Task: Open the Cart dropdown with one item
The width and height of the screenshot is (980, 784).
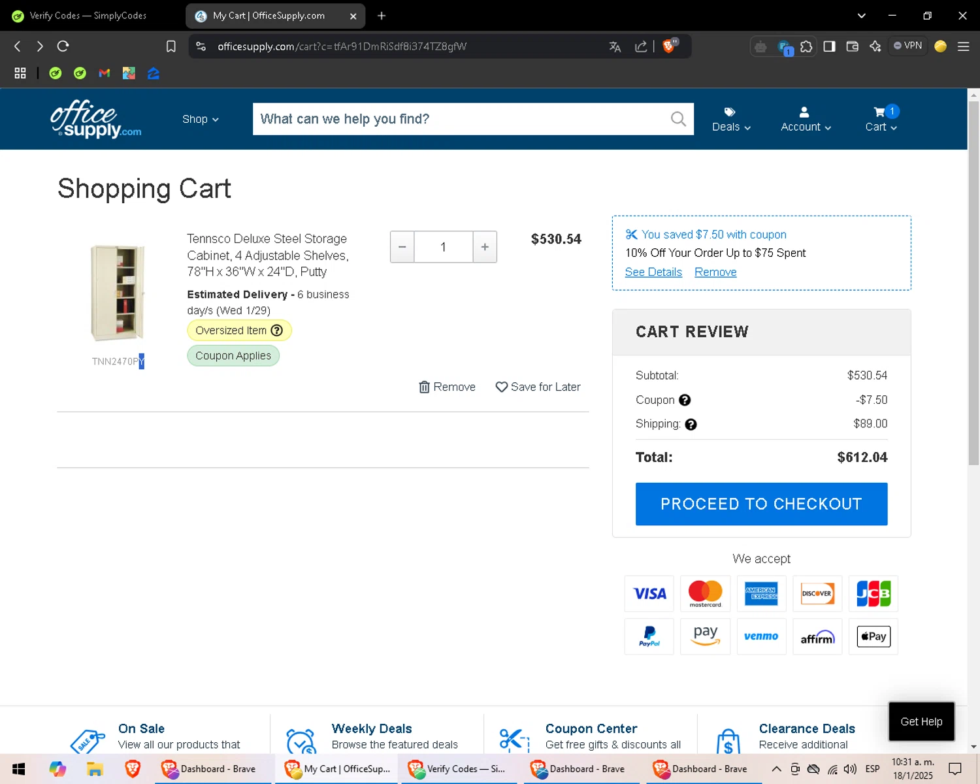Action: pyautogui.click(x=881, y=120)
